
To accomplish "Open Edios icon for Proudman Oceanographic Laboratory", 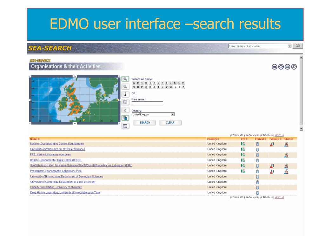I will click(286, 171).
